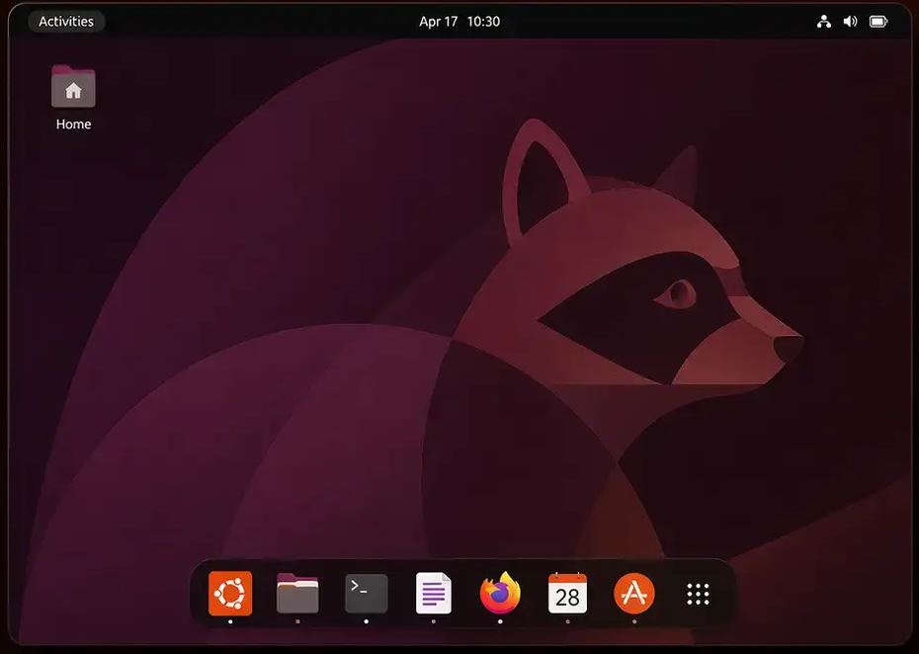This screenshot has width=919, height=654.
Task: Select the Home label under the folder
Action: [x=73, y=124]
